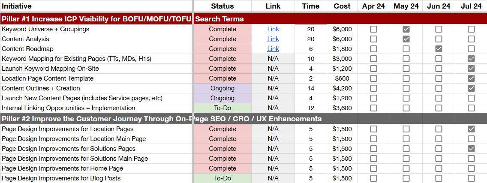Uncheck May 24 for Keyword Universe + Groupings
This screenshot has width=487, height=183.
(x=406, y=29)
